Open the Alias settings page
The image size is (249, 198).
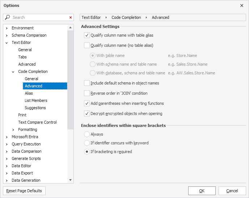pyautogui.click(x=29, y=93)
